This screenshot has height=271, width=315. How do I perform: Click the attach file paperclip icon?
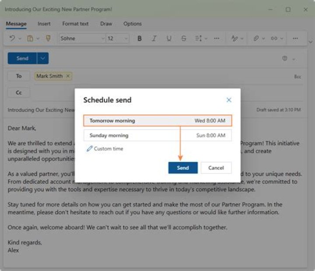click(x=256, y=39)
